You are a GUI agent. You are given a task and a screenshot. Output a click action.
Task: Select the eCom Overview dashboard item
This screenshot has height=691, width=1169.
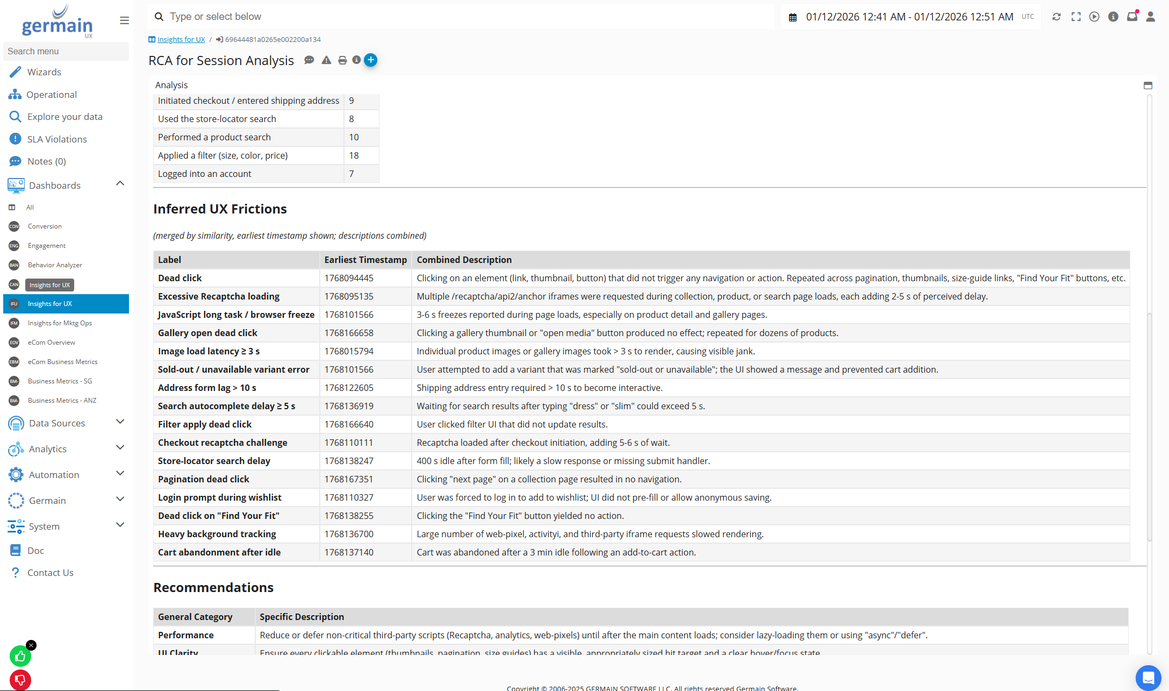pyautogui.click(x=52, y=343)
